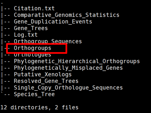The width and height of the screenshot is (151, 113).
Task: Select the Putative_Xenologs directory
Action: (43, 74)
